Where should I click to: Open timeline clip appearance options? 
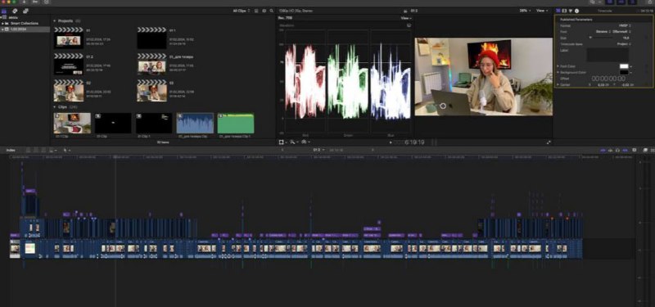pyautogui.click(x=634, y=150)
